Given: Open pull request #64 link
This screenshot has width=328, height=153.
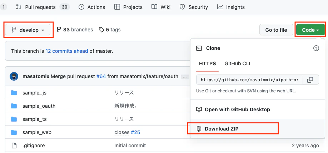Looking at the screenshot, I should [x=101, y=76].
